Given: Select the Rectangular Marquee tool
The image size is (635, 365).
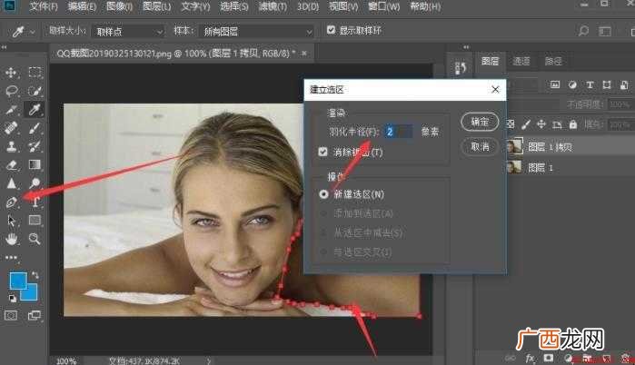Looking at the screenshot, I should [35, 73].
